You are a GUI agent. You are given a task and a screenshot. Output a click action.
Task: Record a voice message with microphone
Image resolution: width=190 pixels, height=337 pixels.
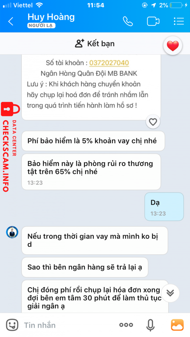click(150, 325)
